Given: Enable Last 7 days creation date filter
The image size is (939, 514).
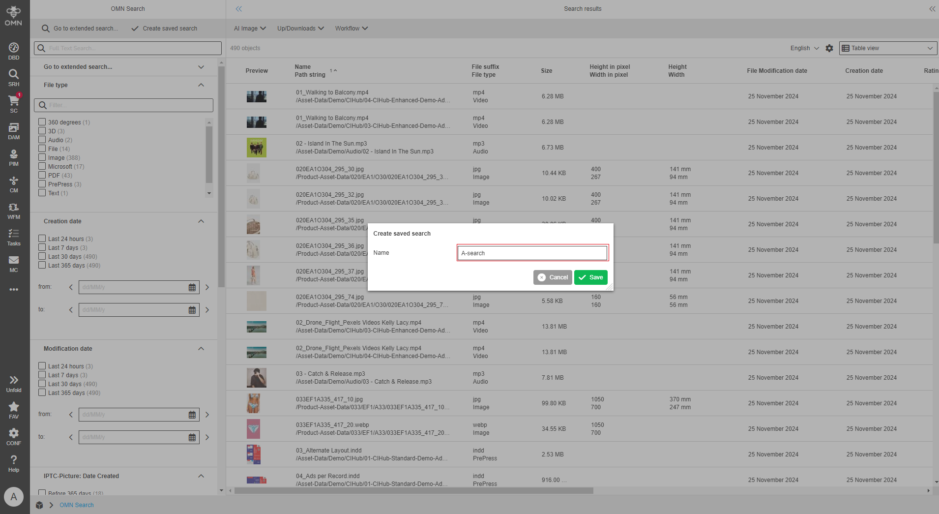Looking at the screenshot, I should pyautogui.click(x=42, y=247).
